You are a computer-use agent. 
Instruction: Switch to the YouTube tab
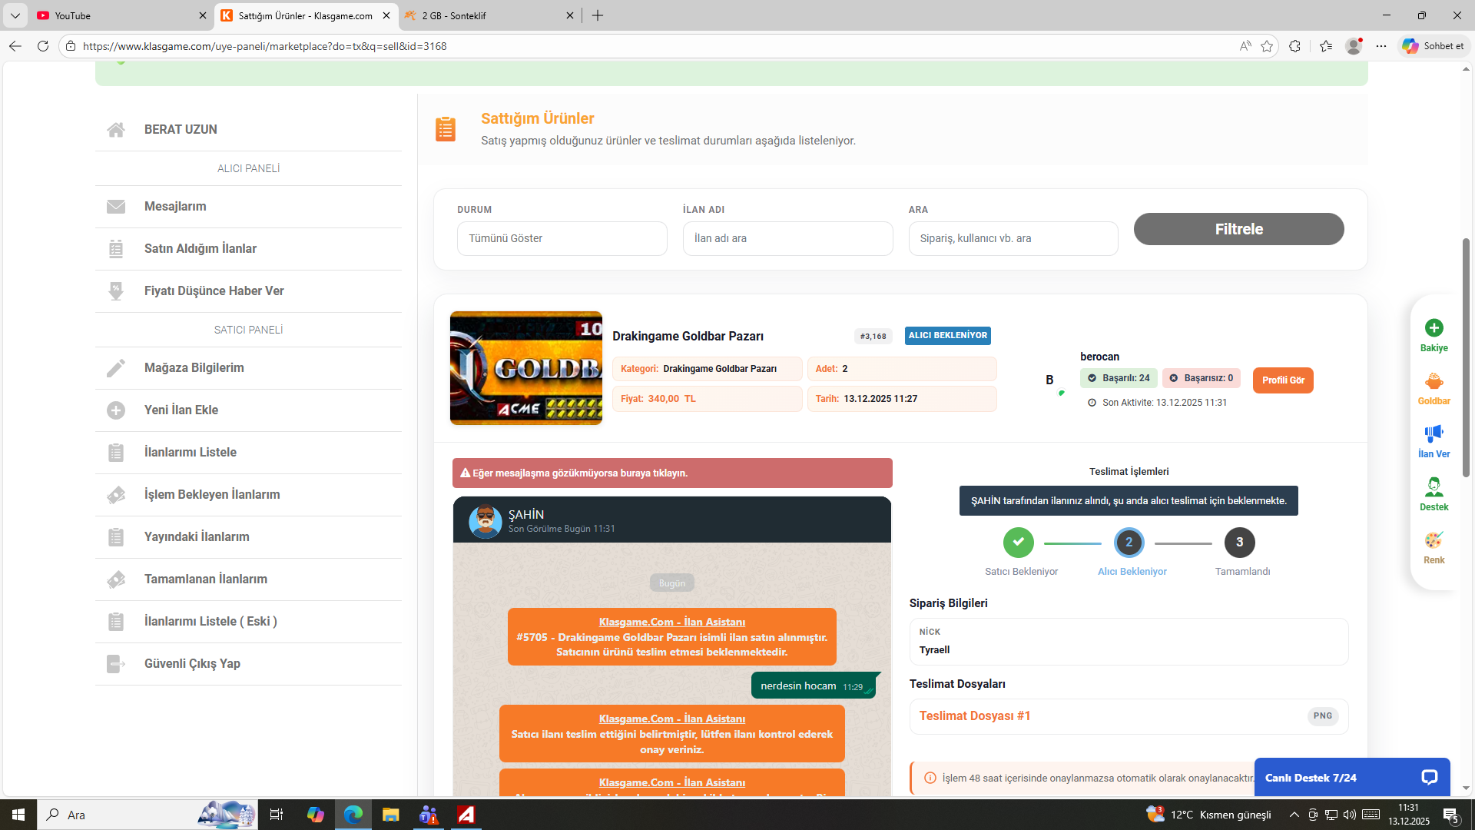(121, 15)
